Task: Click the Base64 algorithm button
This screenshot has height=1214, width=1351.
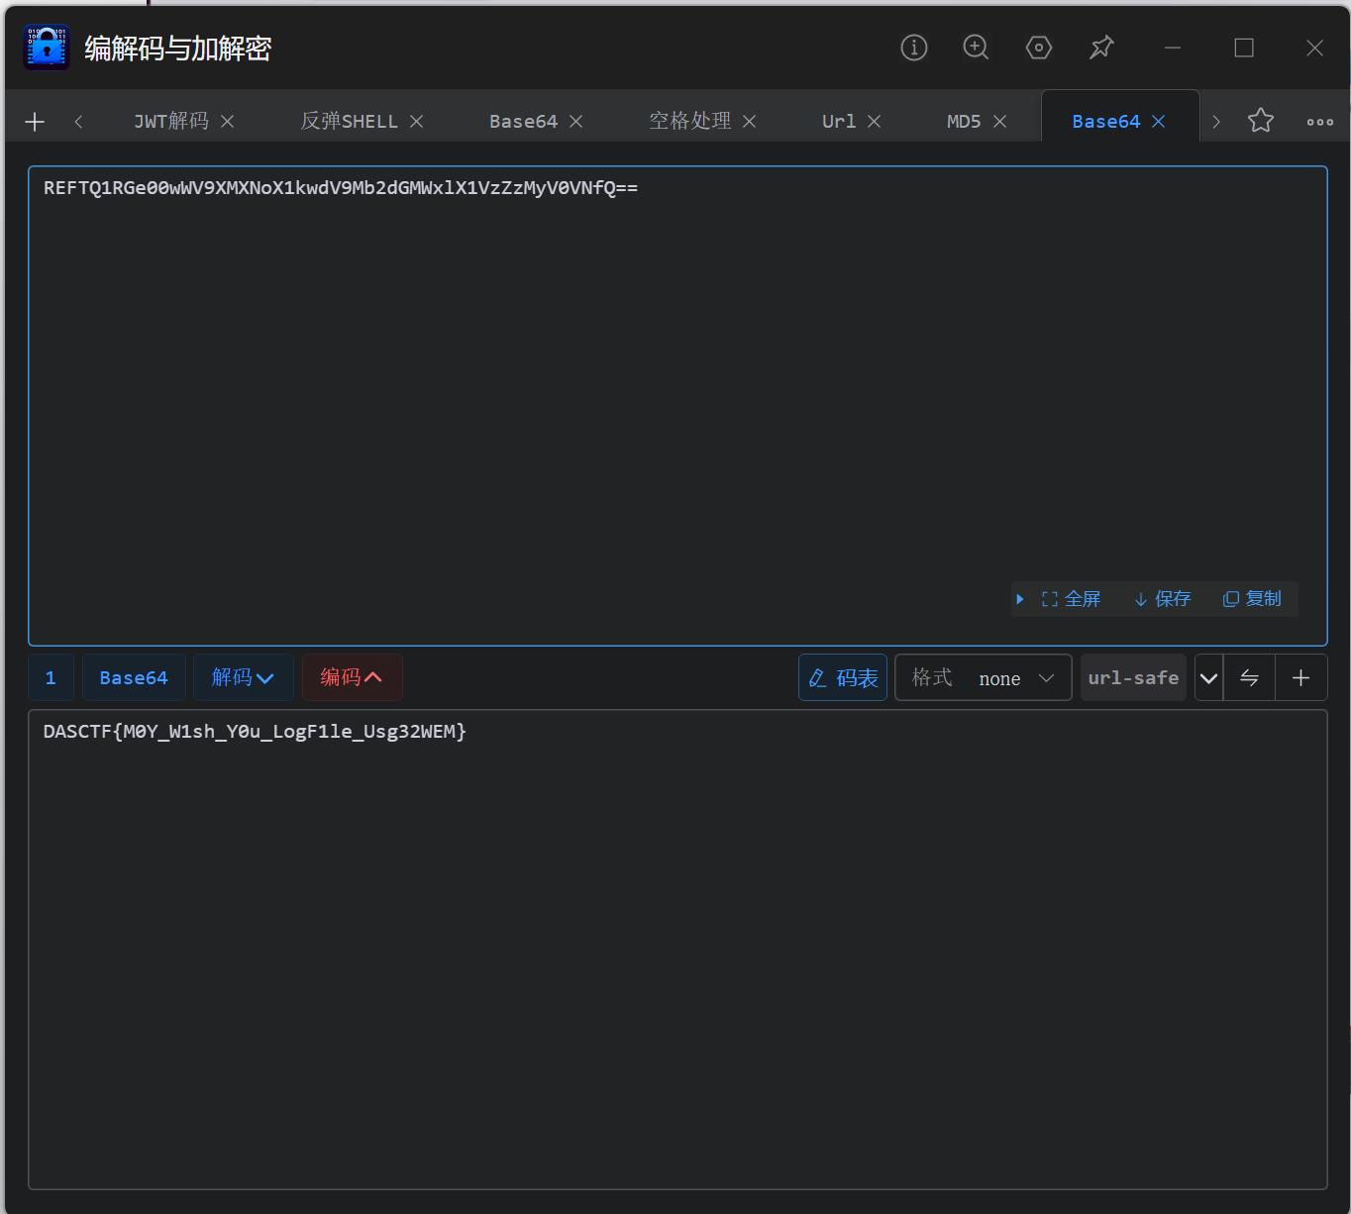Action: click(134, 677)
